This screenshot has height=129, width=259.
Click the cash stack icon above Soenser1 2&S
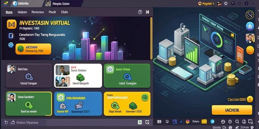133,106
